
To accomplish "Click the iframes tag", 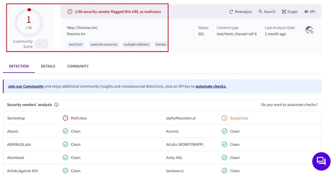I will point(161,45).
